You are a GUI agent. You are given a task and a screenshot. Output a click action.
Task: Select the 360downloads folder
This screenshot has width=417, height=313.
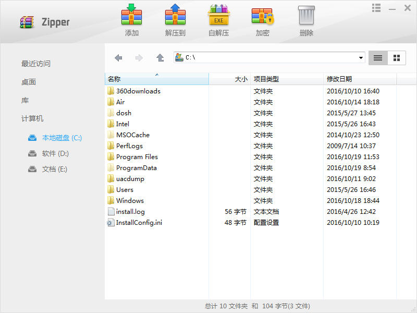pos(138,91)
